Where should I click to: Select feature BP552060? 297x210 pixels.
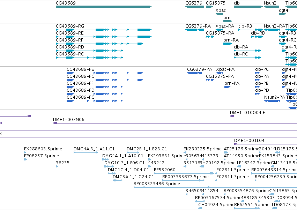coord(184,173)
